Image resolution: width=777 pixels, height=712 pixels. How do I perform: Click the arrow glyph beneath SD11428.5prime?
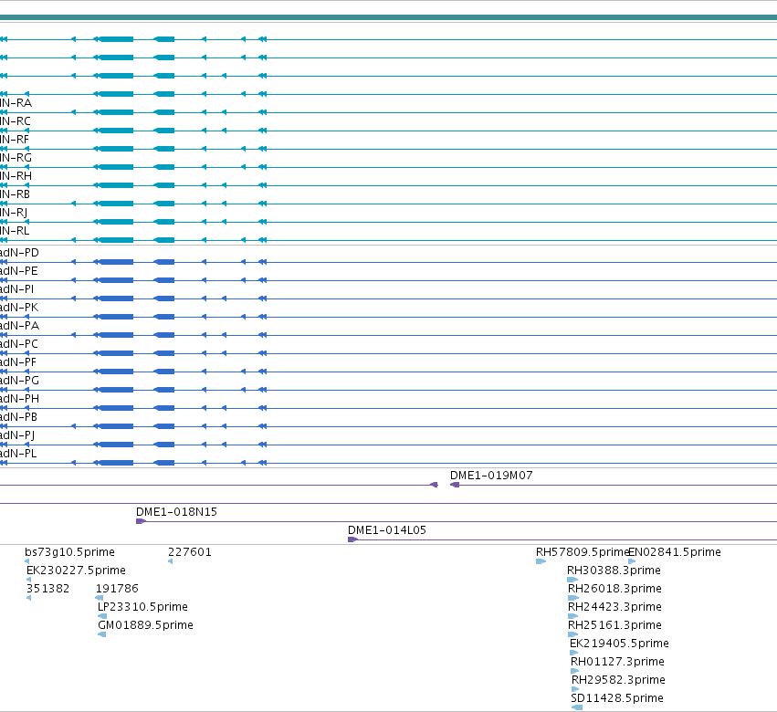(577, 707)
